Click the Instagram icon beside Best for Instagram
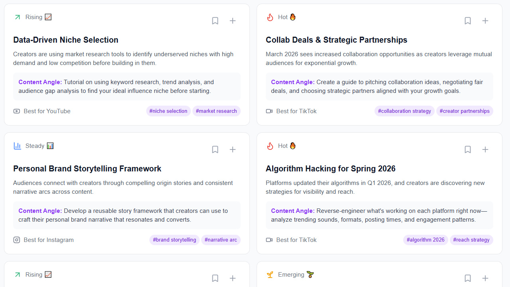The image size is (510, 287). (17, 240)
